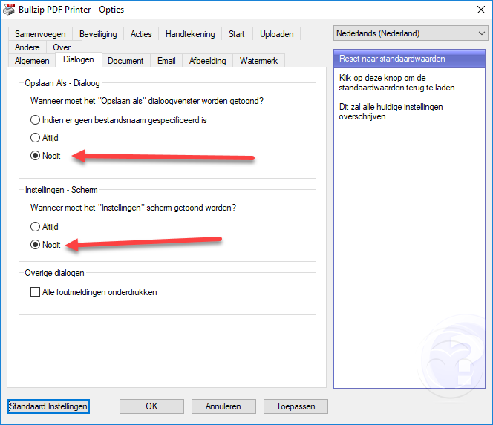This screenshot has height=425, width=493.
Task: Select the Dialogen tab
Action: click(x=79, y=59)
